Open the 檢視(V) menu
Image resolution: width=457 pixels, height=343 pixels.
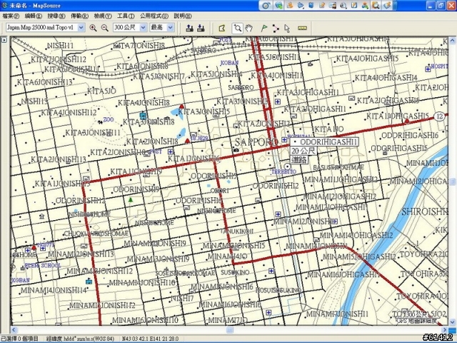click(x=103, y=16)
